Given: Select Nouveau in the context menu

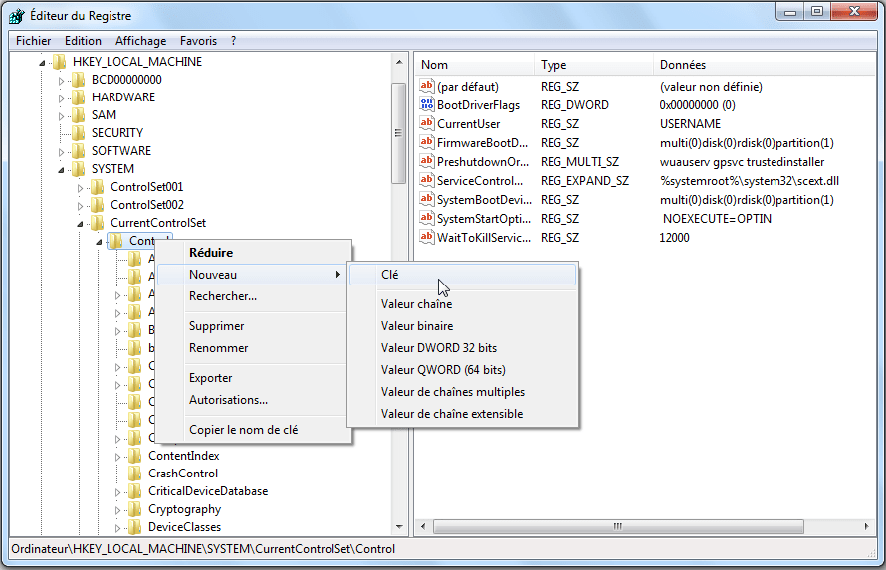Looking at the screenshot, I should [253, 275].
